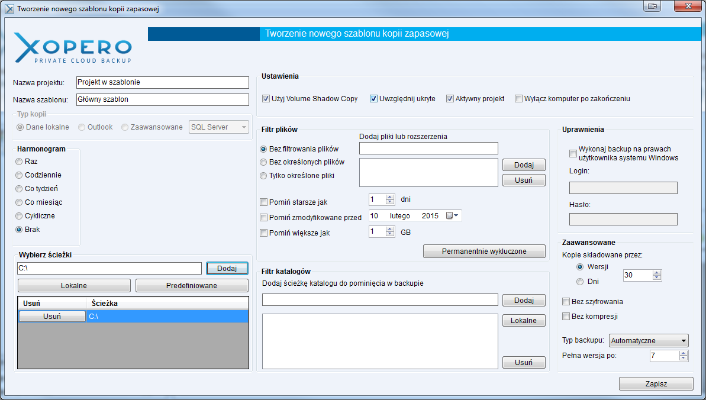Click Dodaj next to the C:\ path field
706x400 pixels.
(227, 268)
